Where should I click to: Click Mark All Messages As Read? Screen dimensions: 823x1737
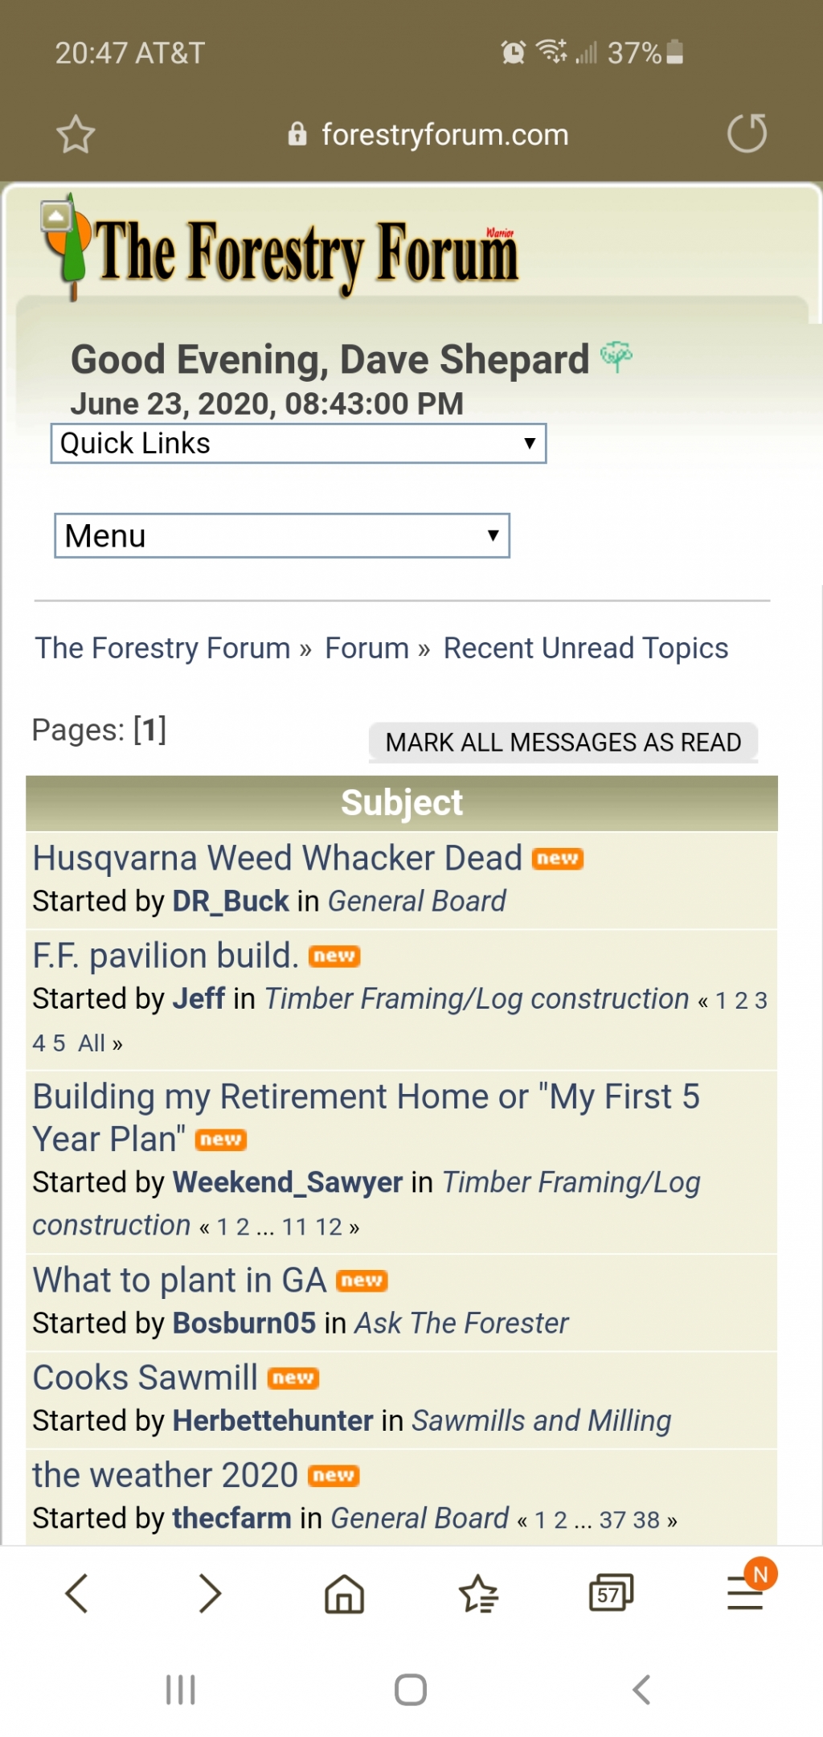[563, 742]
